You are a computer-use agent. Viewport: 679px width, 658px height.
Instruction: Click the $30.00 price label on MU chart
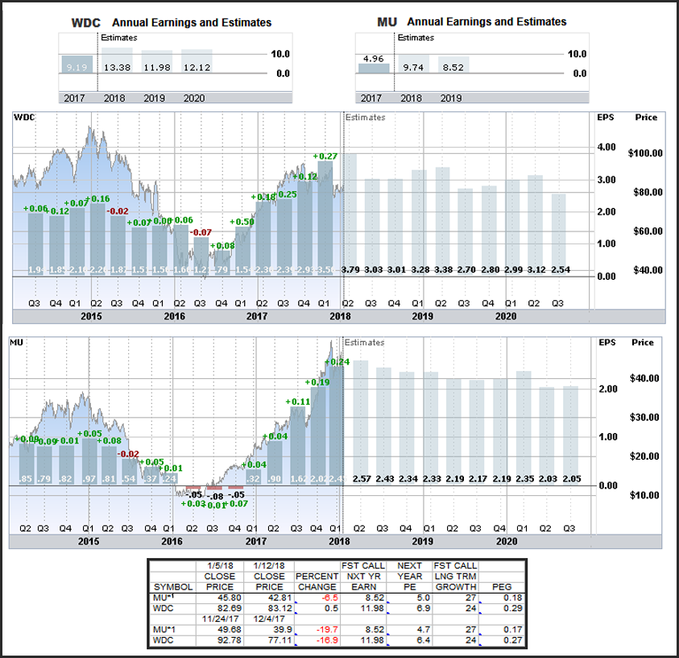pos(644,418)
